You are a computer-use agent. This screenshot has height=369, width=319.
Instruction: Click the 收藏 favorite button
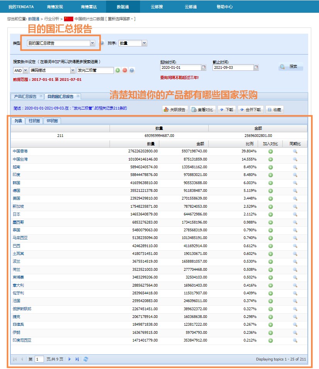point(275,109)
